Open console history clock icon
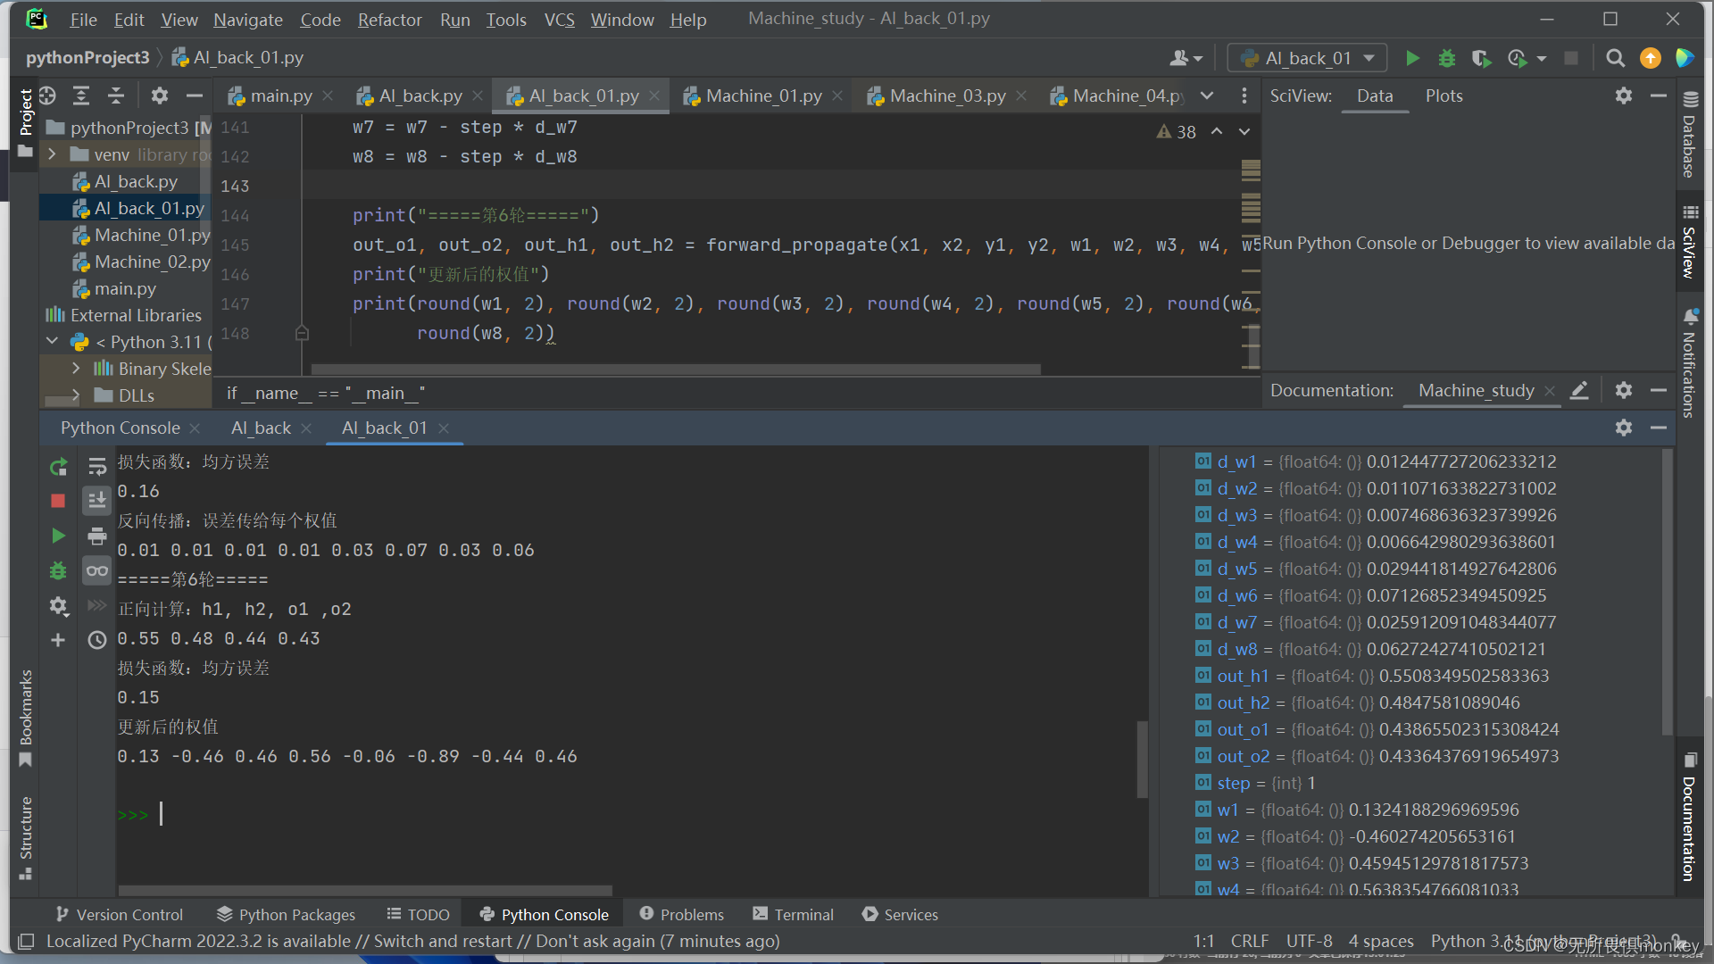 point(97,640)
